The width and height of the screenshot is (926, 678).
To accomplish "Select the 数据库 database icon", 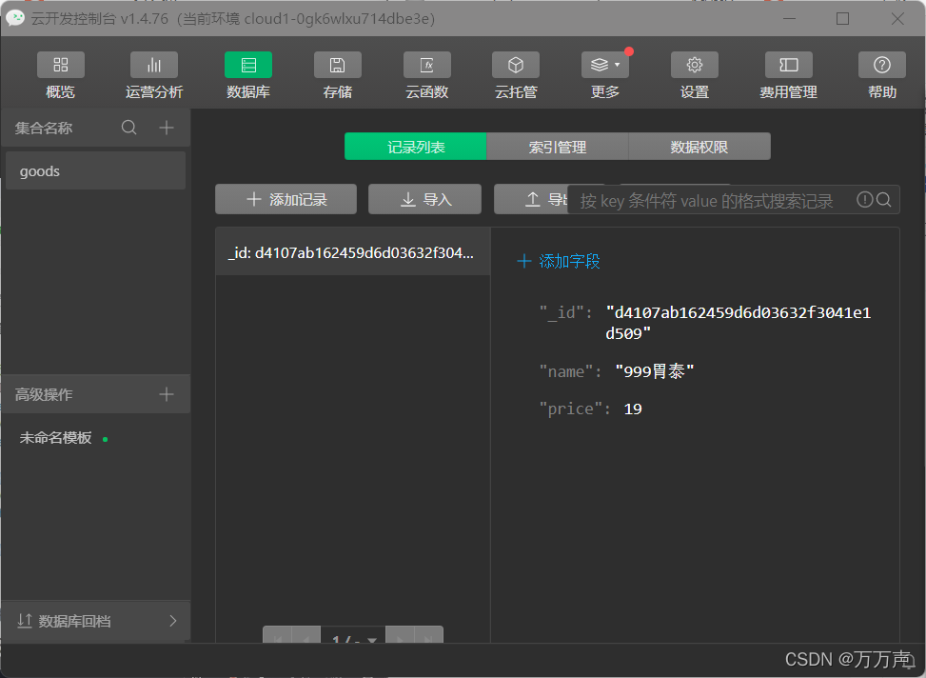I will (x=248, y=65).
